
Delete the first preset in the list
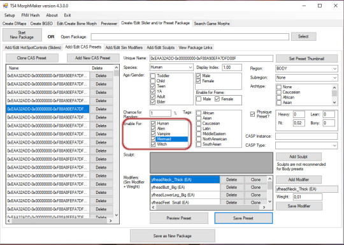click(x=101, y=75)
